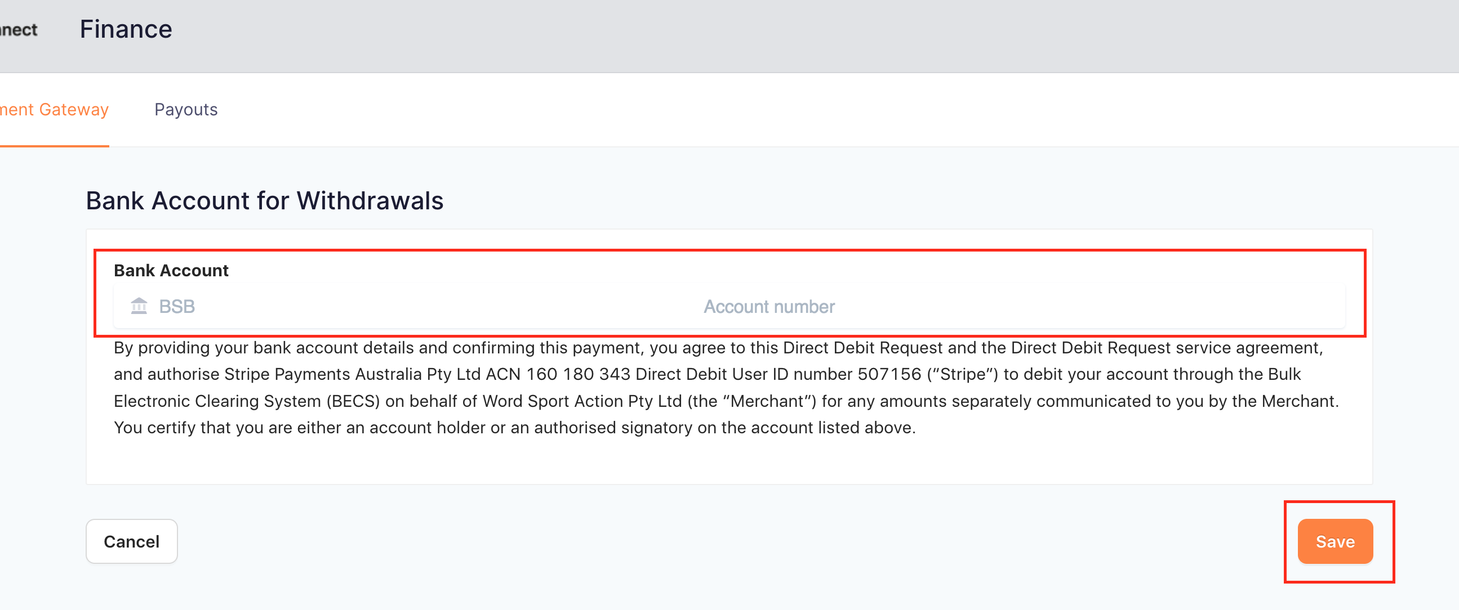Viewport: 1459px width, 610px height.
Task: Save the bank account details
Action: click(1335, 541)
